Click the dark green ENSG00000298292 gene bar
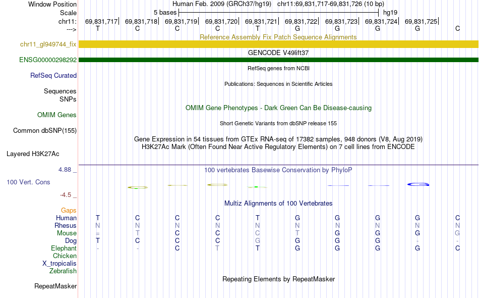The image size is (479, 298). pos(278,60)
